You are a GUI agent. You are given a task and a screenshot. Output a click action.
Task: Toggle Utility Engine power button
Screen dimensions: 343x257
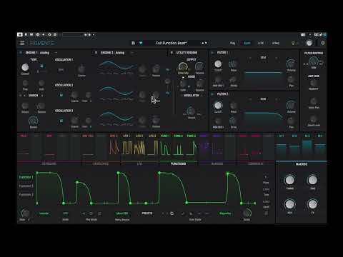click(x=171, y=53)
